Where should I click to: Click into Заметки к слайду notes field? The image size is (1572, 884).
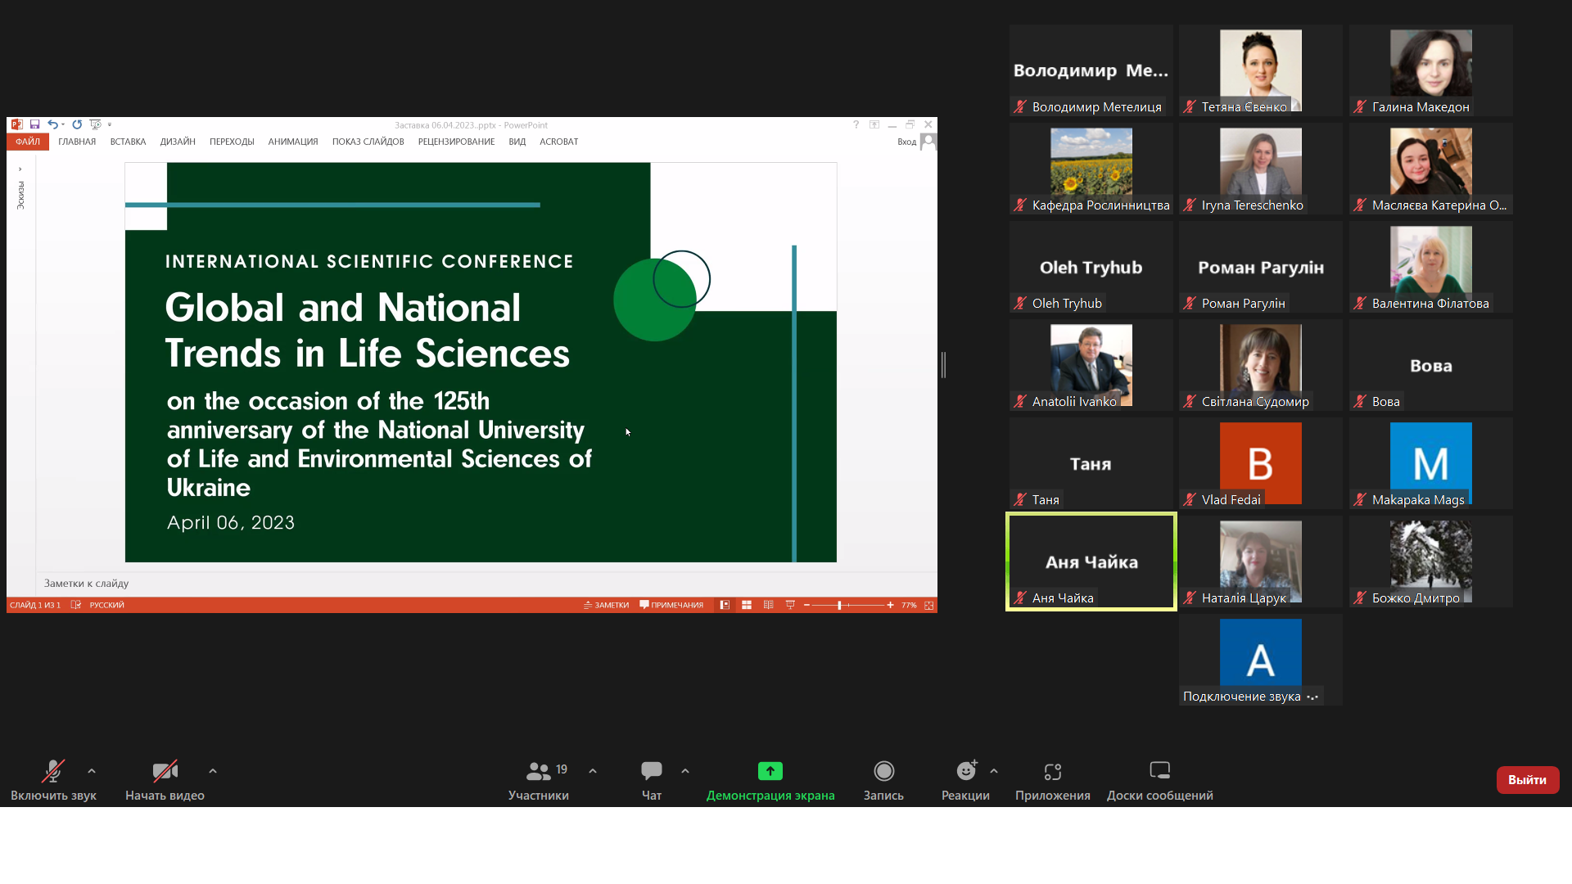[x=486, y=584]
